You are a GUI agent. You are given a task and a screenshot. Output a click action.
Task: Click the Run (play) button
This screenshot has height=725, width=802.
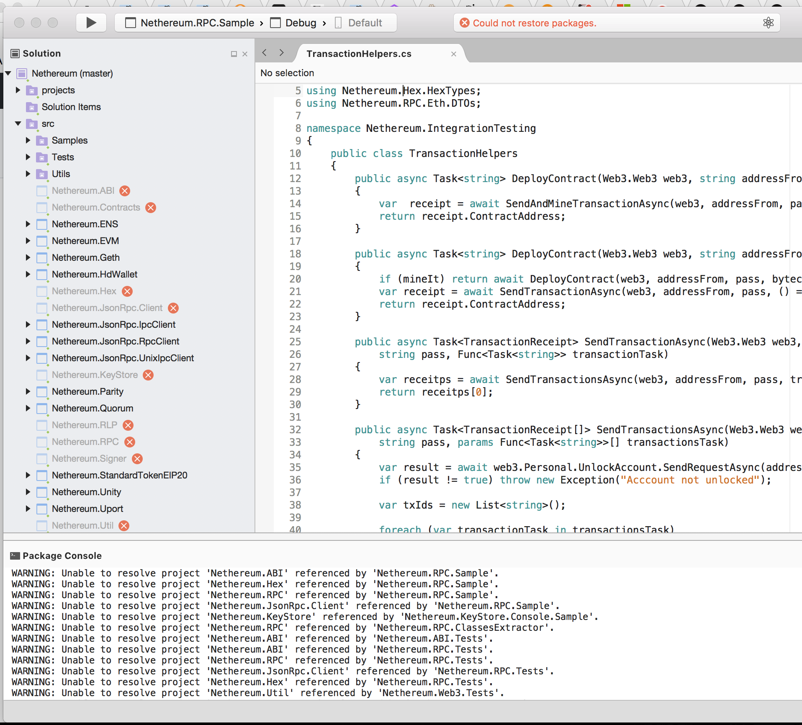[x=90, y=23]
